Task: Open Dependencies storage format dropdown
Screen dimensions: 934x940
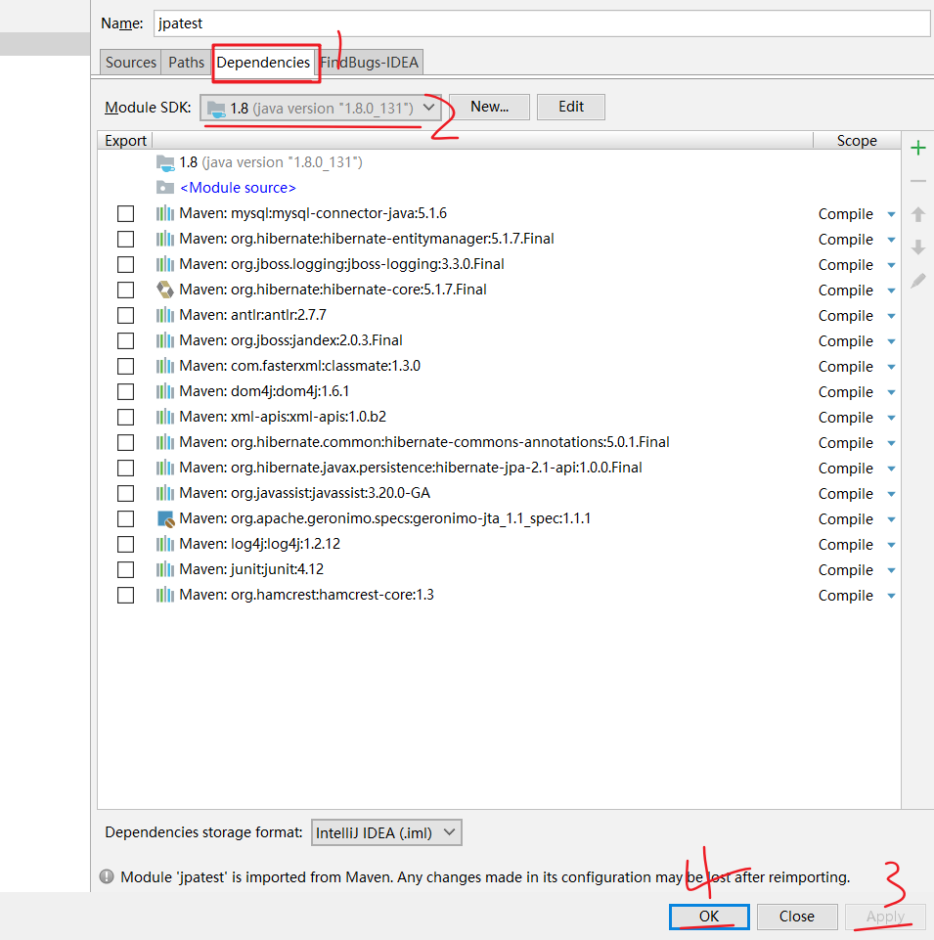Action: [x=386, y=832]
